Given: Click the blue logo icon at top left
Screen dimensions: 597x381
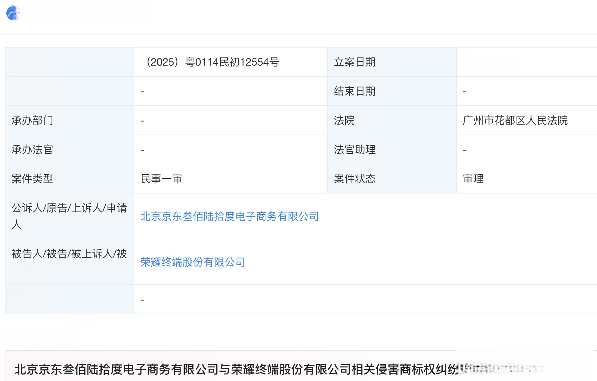Looking at the screenshot, I should pyautogui.click(x=13, y=13).
